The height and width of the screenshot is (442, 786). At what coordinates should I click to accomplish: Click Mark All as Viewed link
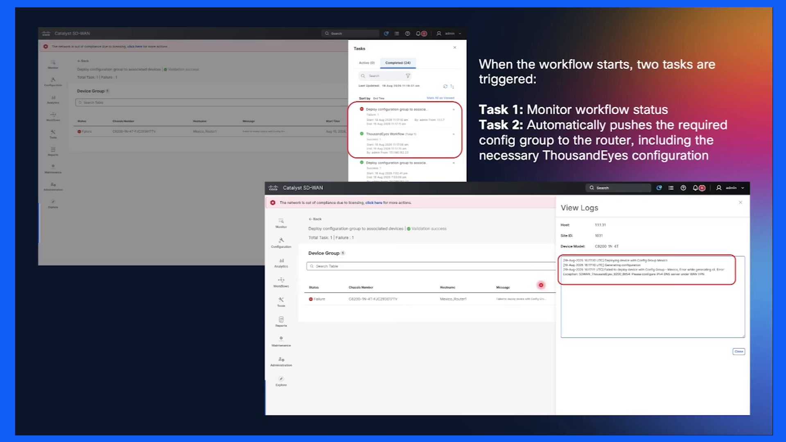point(440,98)
